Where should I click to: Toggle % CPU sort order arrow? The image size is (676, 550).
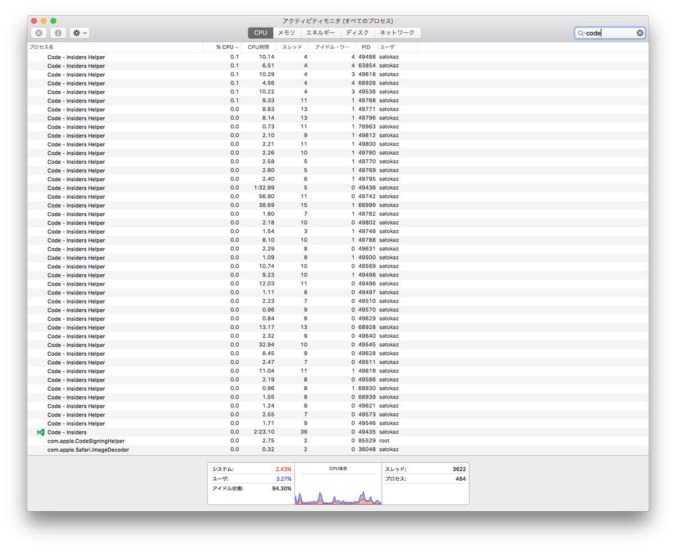[x=237, y=47]
